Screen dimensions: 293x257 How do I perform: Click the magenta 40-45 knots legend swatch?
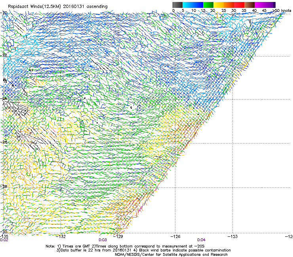[x=260, y=5]
